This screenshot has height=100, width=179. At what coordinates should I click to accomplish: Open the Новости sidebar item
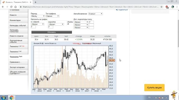18,15
